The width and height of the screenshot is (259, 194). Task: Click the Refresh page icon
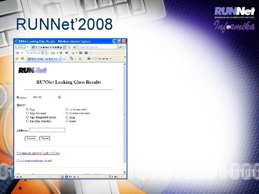point(69,47)
